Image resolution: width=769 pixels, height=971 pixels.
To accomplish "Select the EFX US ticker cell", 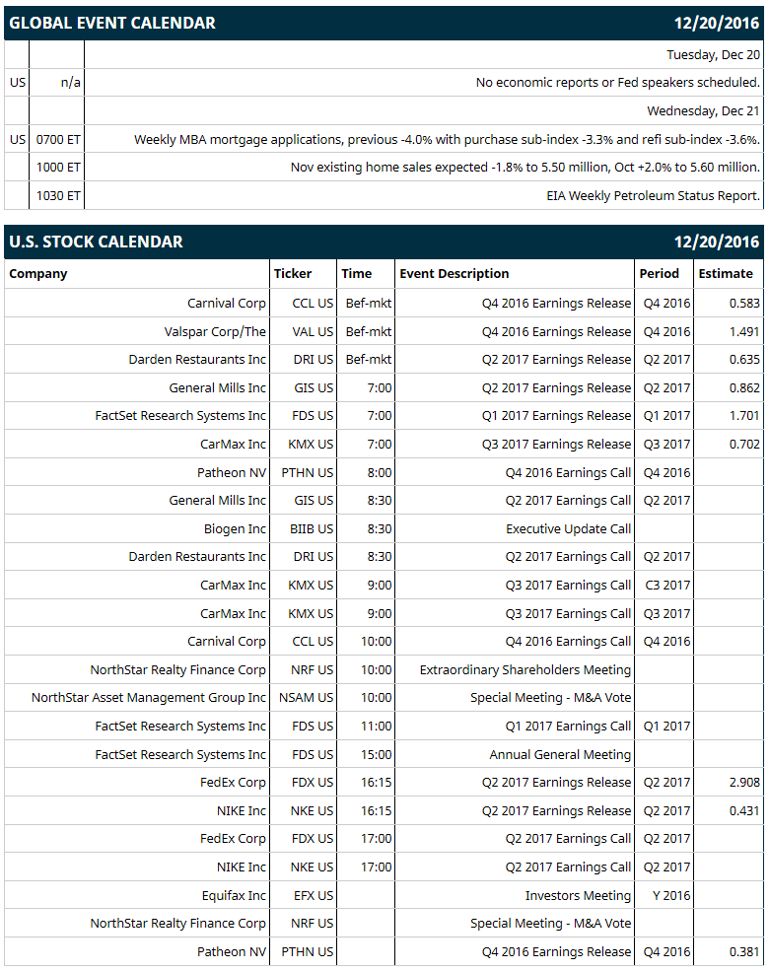I will pyautogui.click(x=314, y=895).
